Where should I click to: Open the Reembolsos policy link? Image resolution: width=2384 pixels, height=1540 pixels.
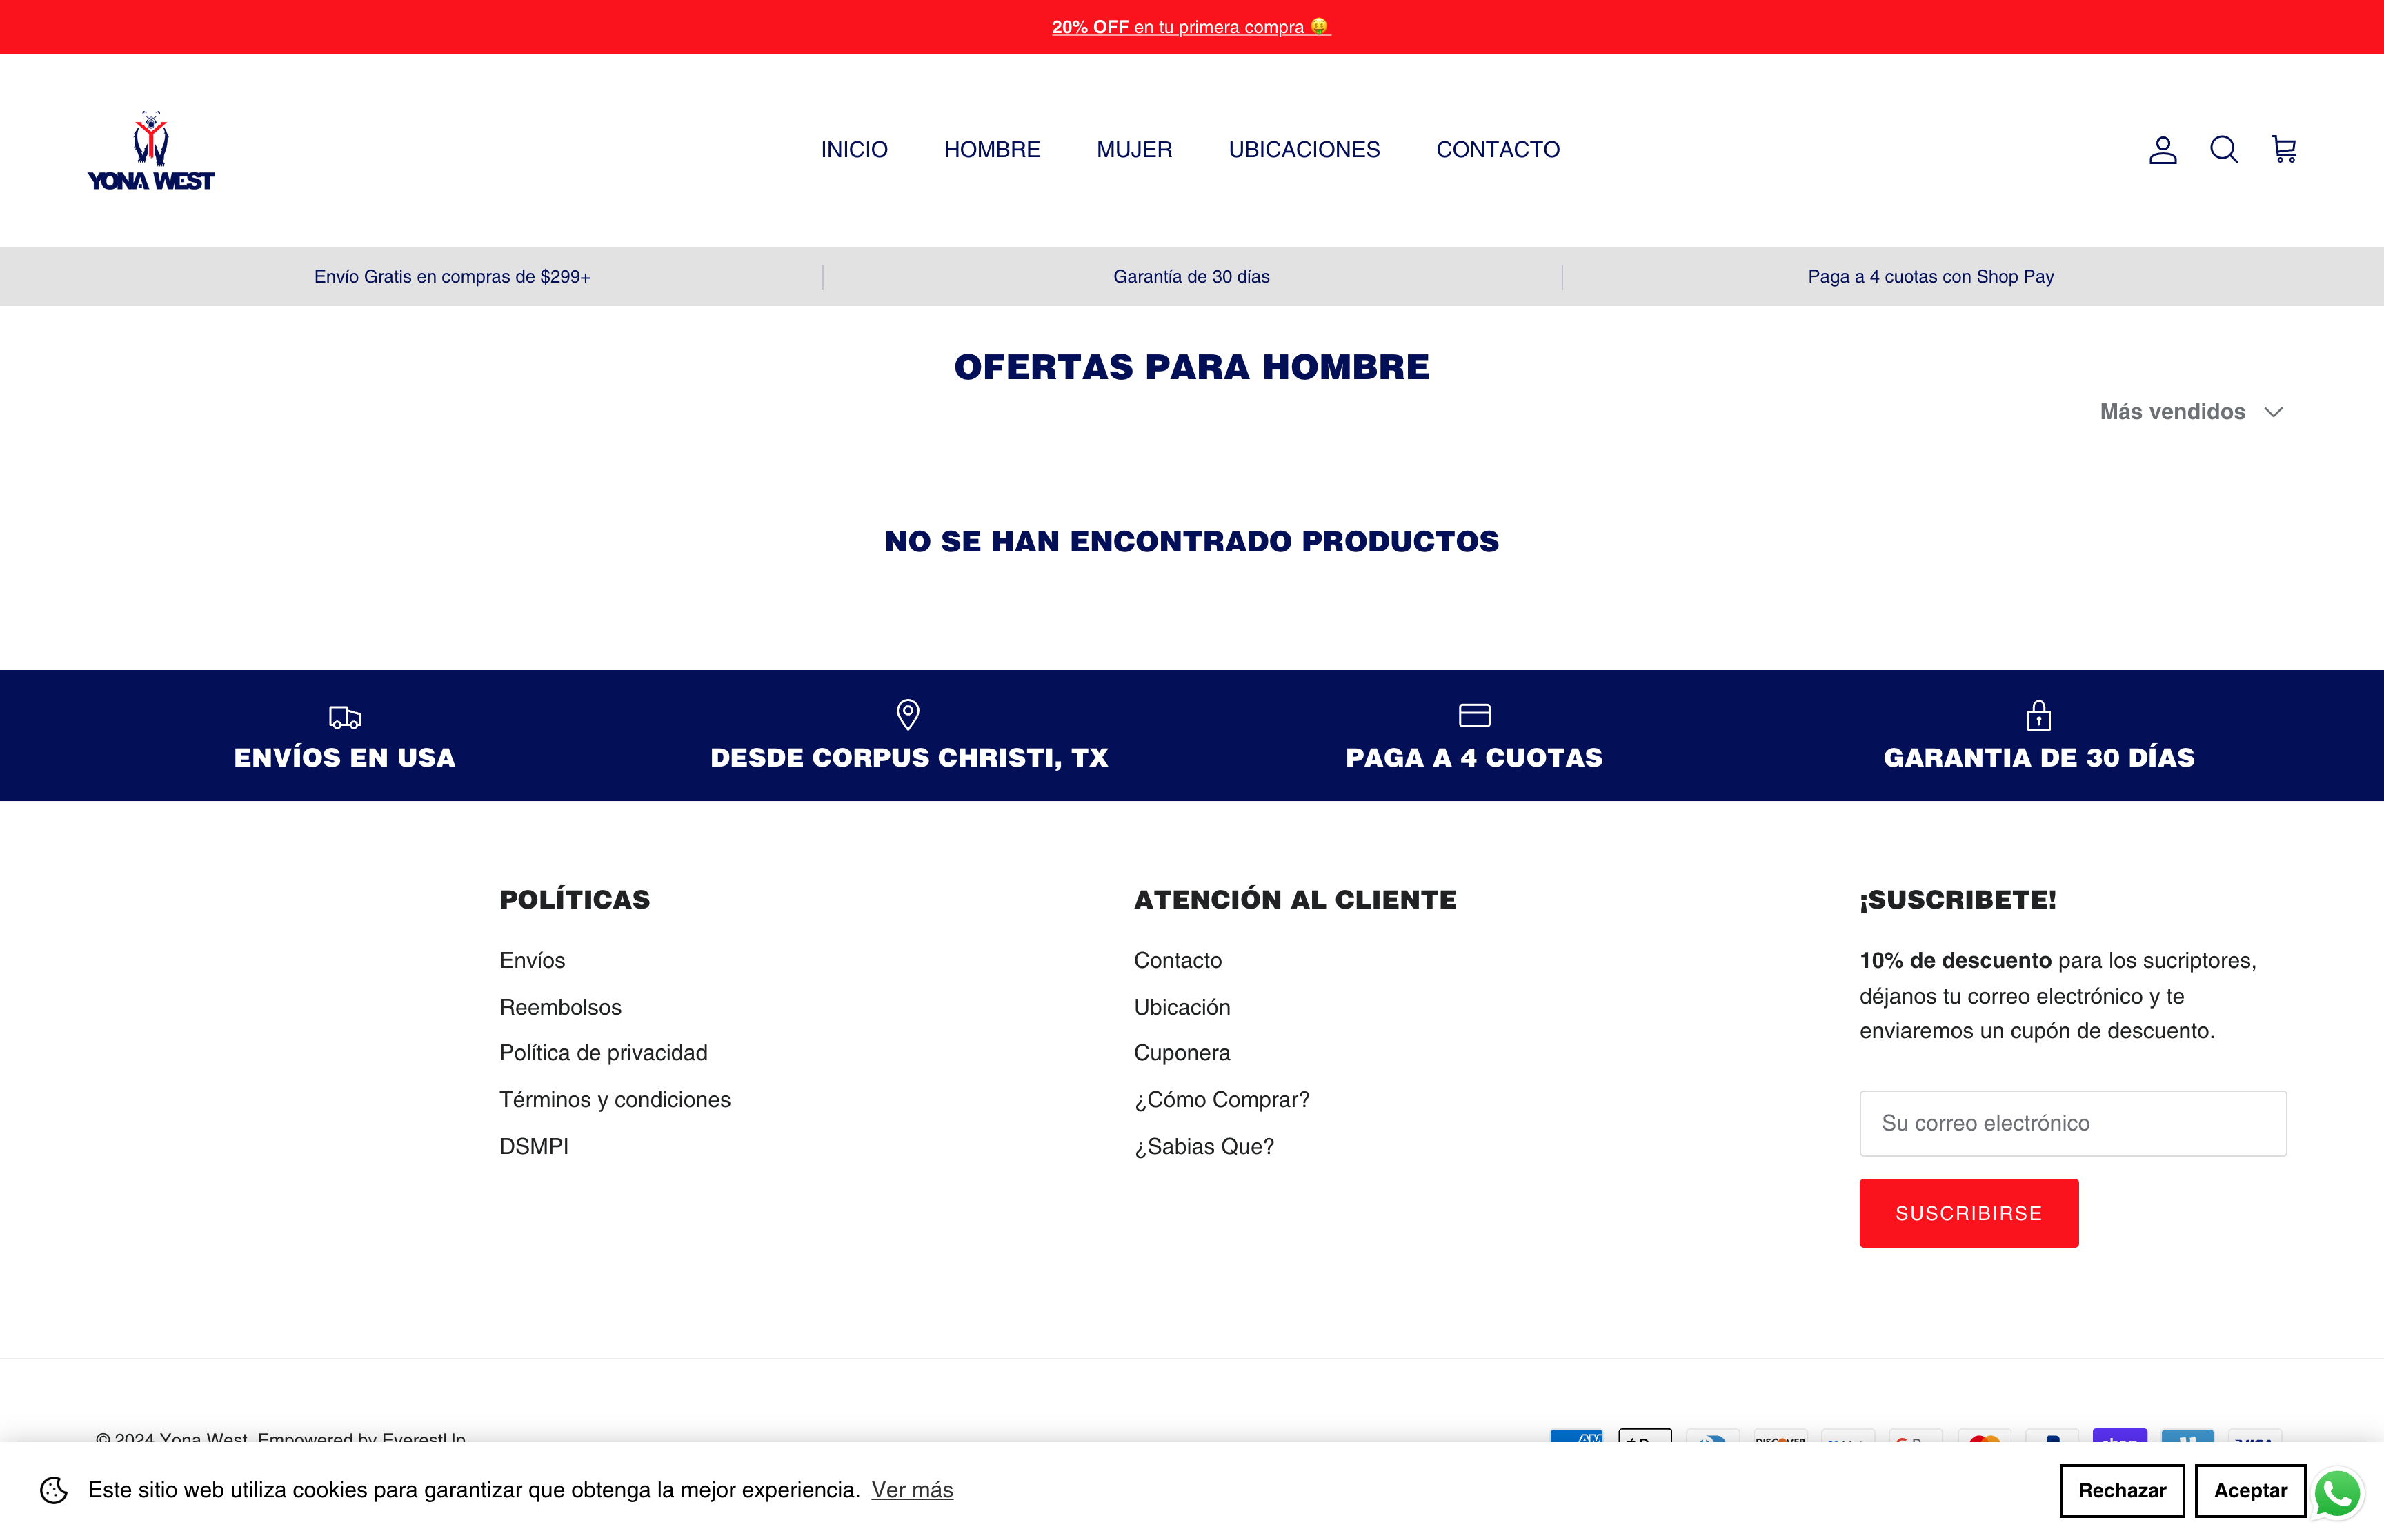[x=560, y=1007]
